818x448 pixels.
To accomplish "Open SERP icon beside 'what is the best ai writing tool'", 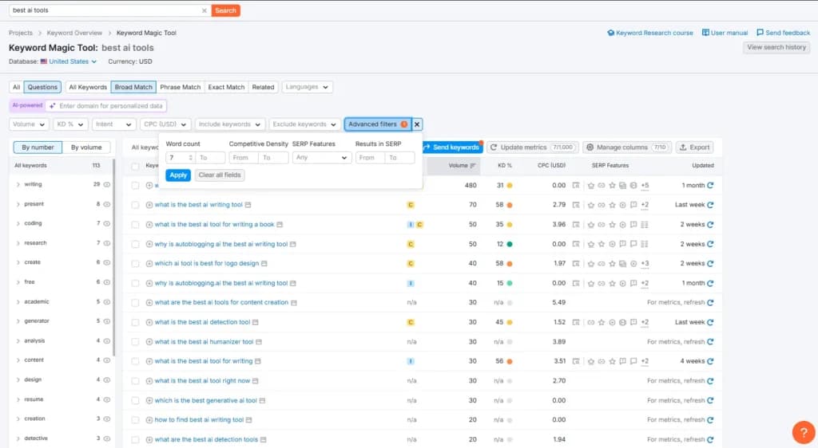I will 248,205.
